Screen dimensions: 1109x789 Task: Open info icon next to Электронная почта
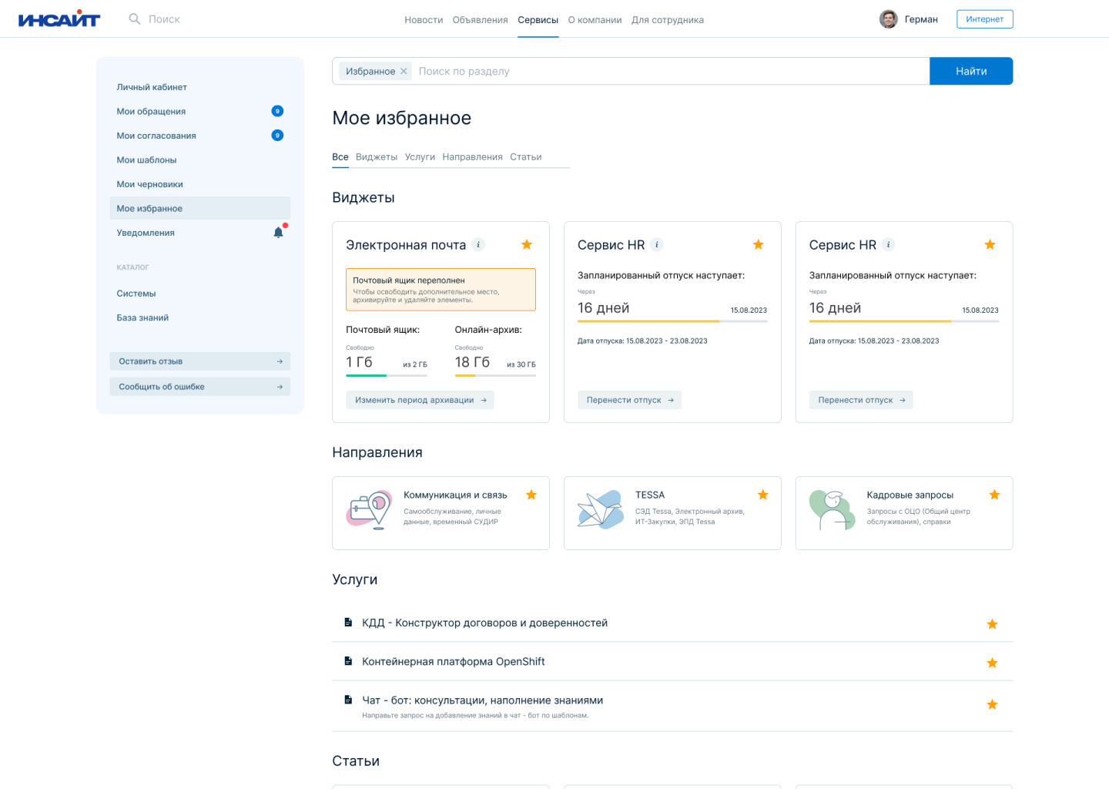point(478,245)
